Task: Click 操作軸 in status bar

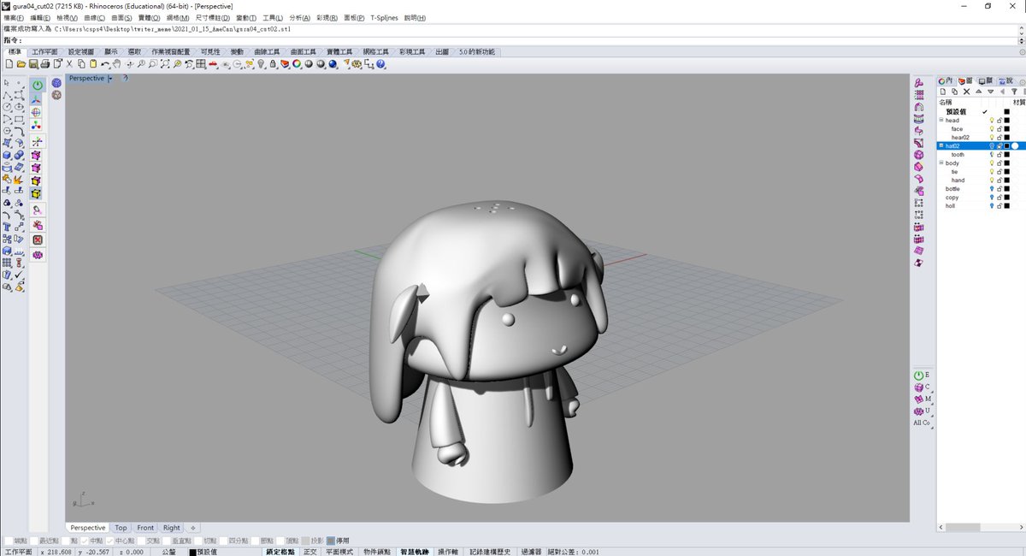Action: [449, 552]
